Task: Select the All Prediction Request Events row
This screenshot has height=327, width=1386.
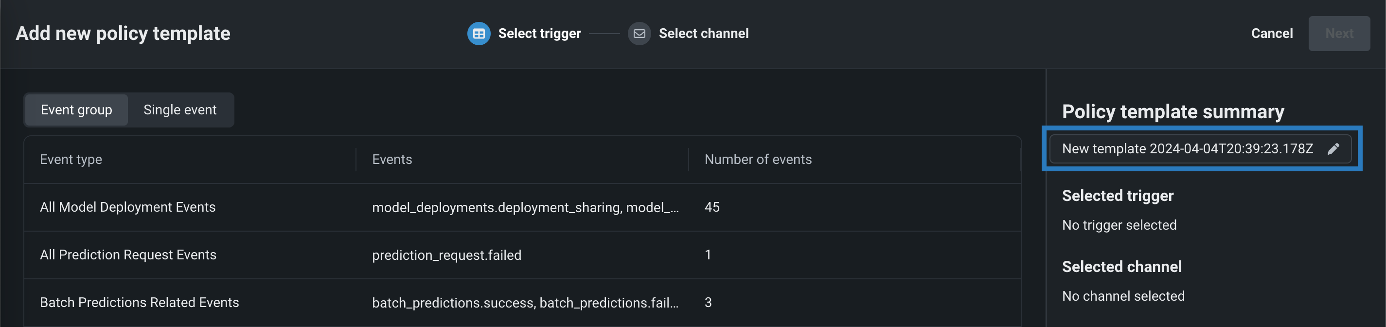Action: click(128, 255)
